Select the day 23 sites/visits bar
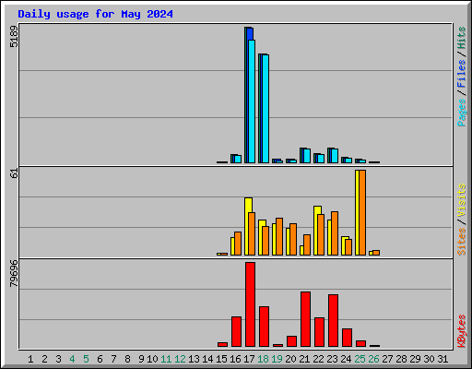This screenshot has height=369, width=472. 333,233
